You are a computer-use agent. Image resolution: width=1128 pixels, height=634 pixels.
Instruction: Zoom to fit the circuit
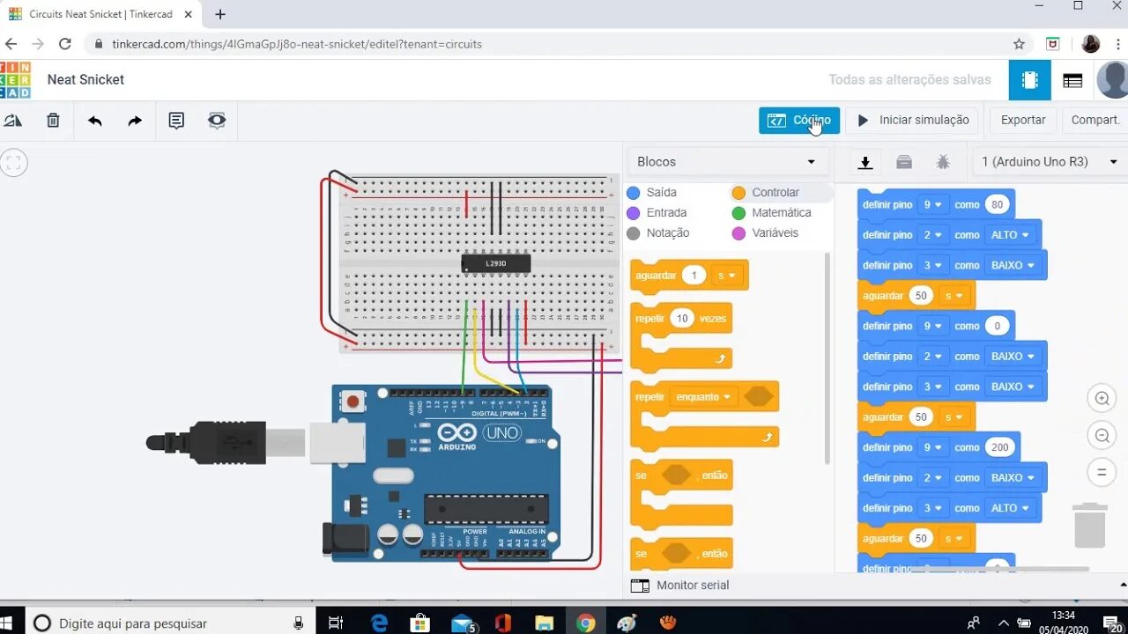coord(13,163)
